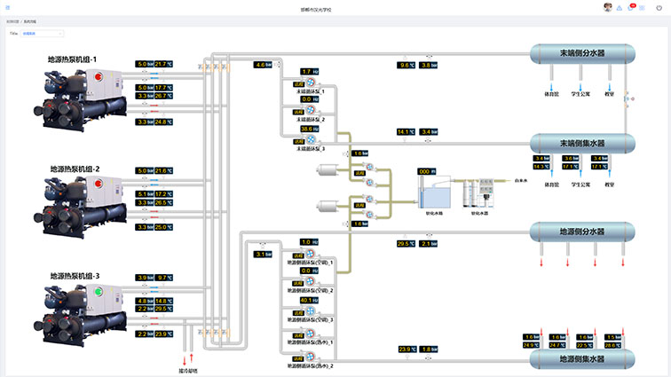671x377 pixels.
Task: Click the second breadcrumb item
Action: pyautogui.click(x=31, y=21)
